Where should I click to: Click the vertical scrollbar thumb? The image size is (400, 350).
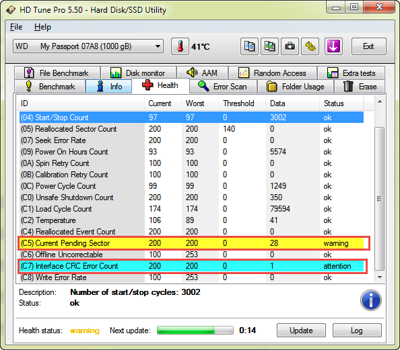point(380,199)
